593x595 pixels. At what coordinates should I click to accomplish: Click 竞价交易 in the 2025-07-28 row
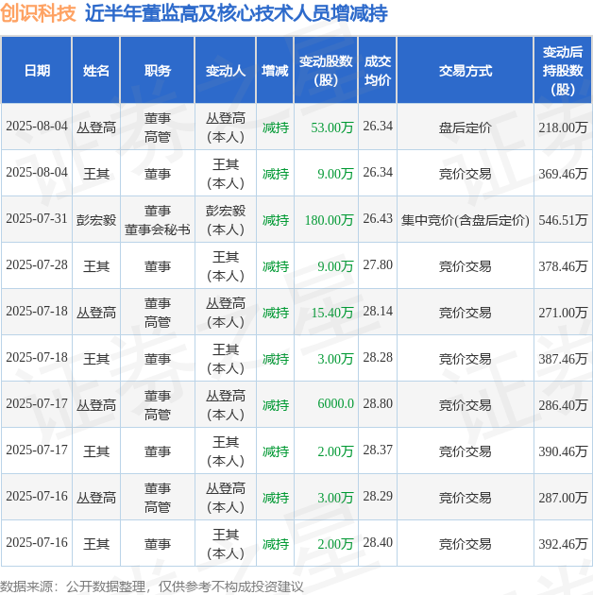coord(466,266)
